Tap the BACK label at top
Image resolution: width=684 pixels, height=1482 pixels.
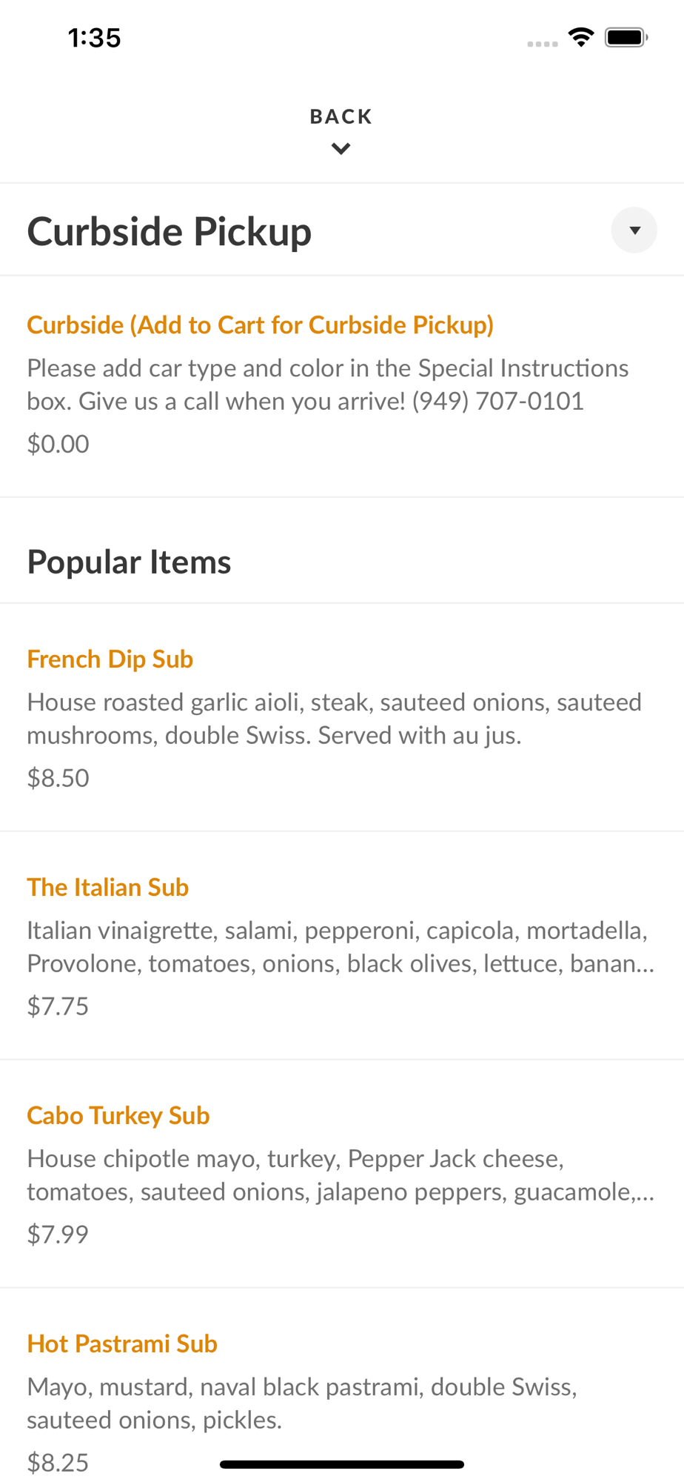point(341,116)
